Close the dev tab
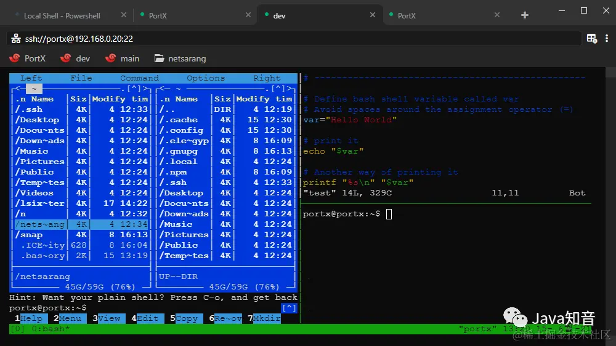 coord(373,15)
